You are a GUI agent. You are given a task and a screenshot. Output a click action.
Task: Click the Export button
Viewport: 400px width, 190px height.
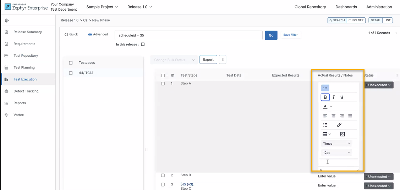click(208, 60)
